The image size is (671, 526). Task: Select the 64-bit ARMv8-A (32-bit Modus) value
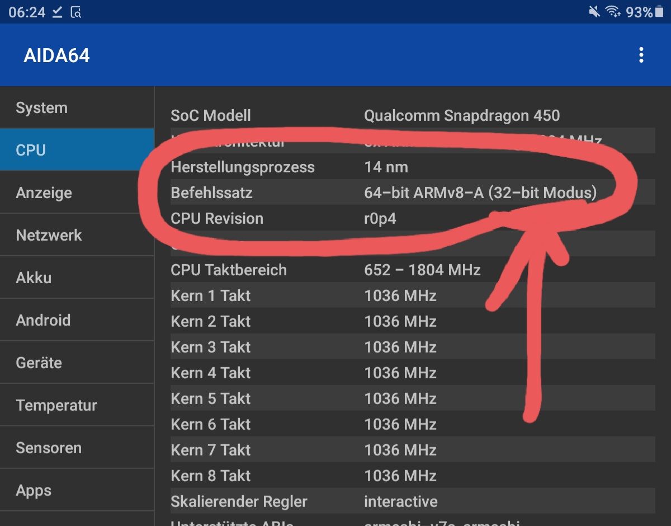pos(480,193)
